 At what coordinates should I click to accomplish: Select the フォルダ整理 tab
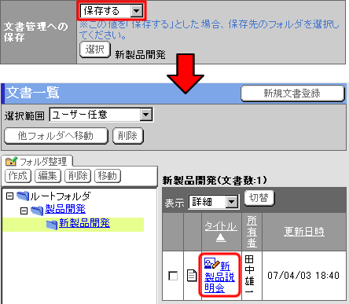pos(37,162)
